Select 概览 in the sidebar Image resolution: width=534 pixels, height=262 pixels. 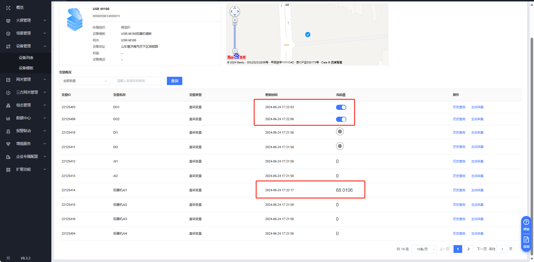[20, 8]
